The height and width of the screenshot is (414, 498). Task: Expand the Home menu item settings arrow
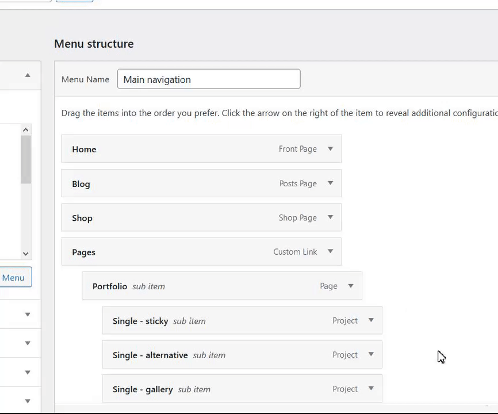coord(330,149)
